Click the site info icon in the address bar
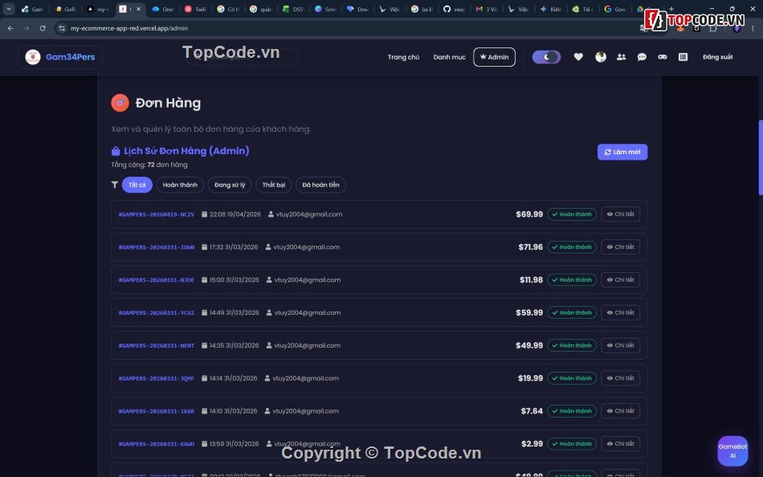Image resolution: width=763 pixels, height=477 pixels. pyautogui.click(x=61, y=28)
